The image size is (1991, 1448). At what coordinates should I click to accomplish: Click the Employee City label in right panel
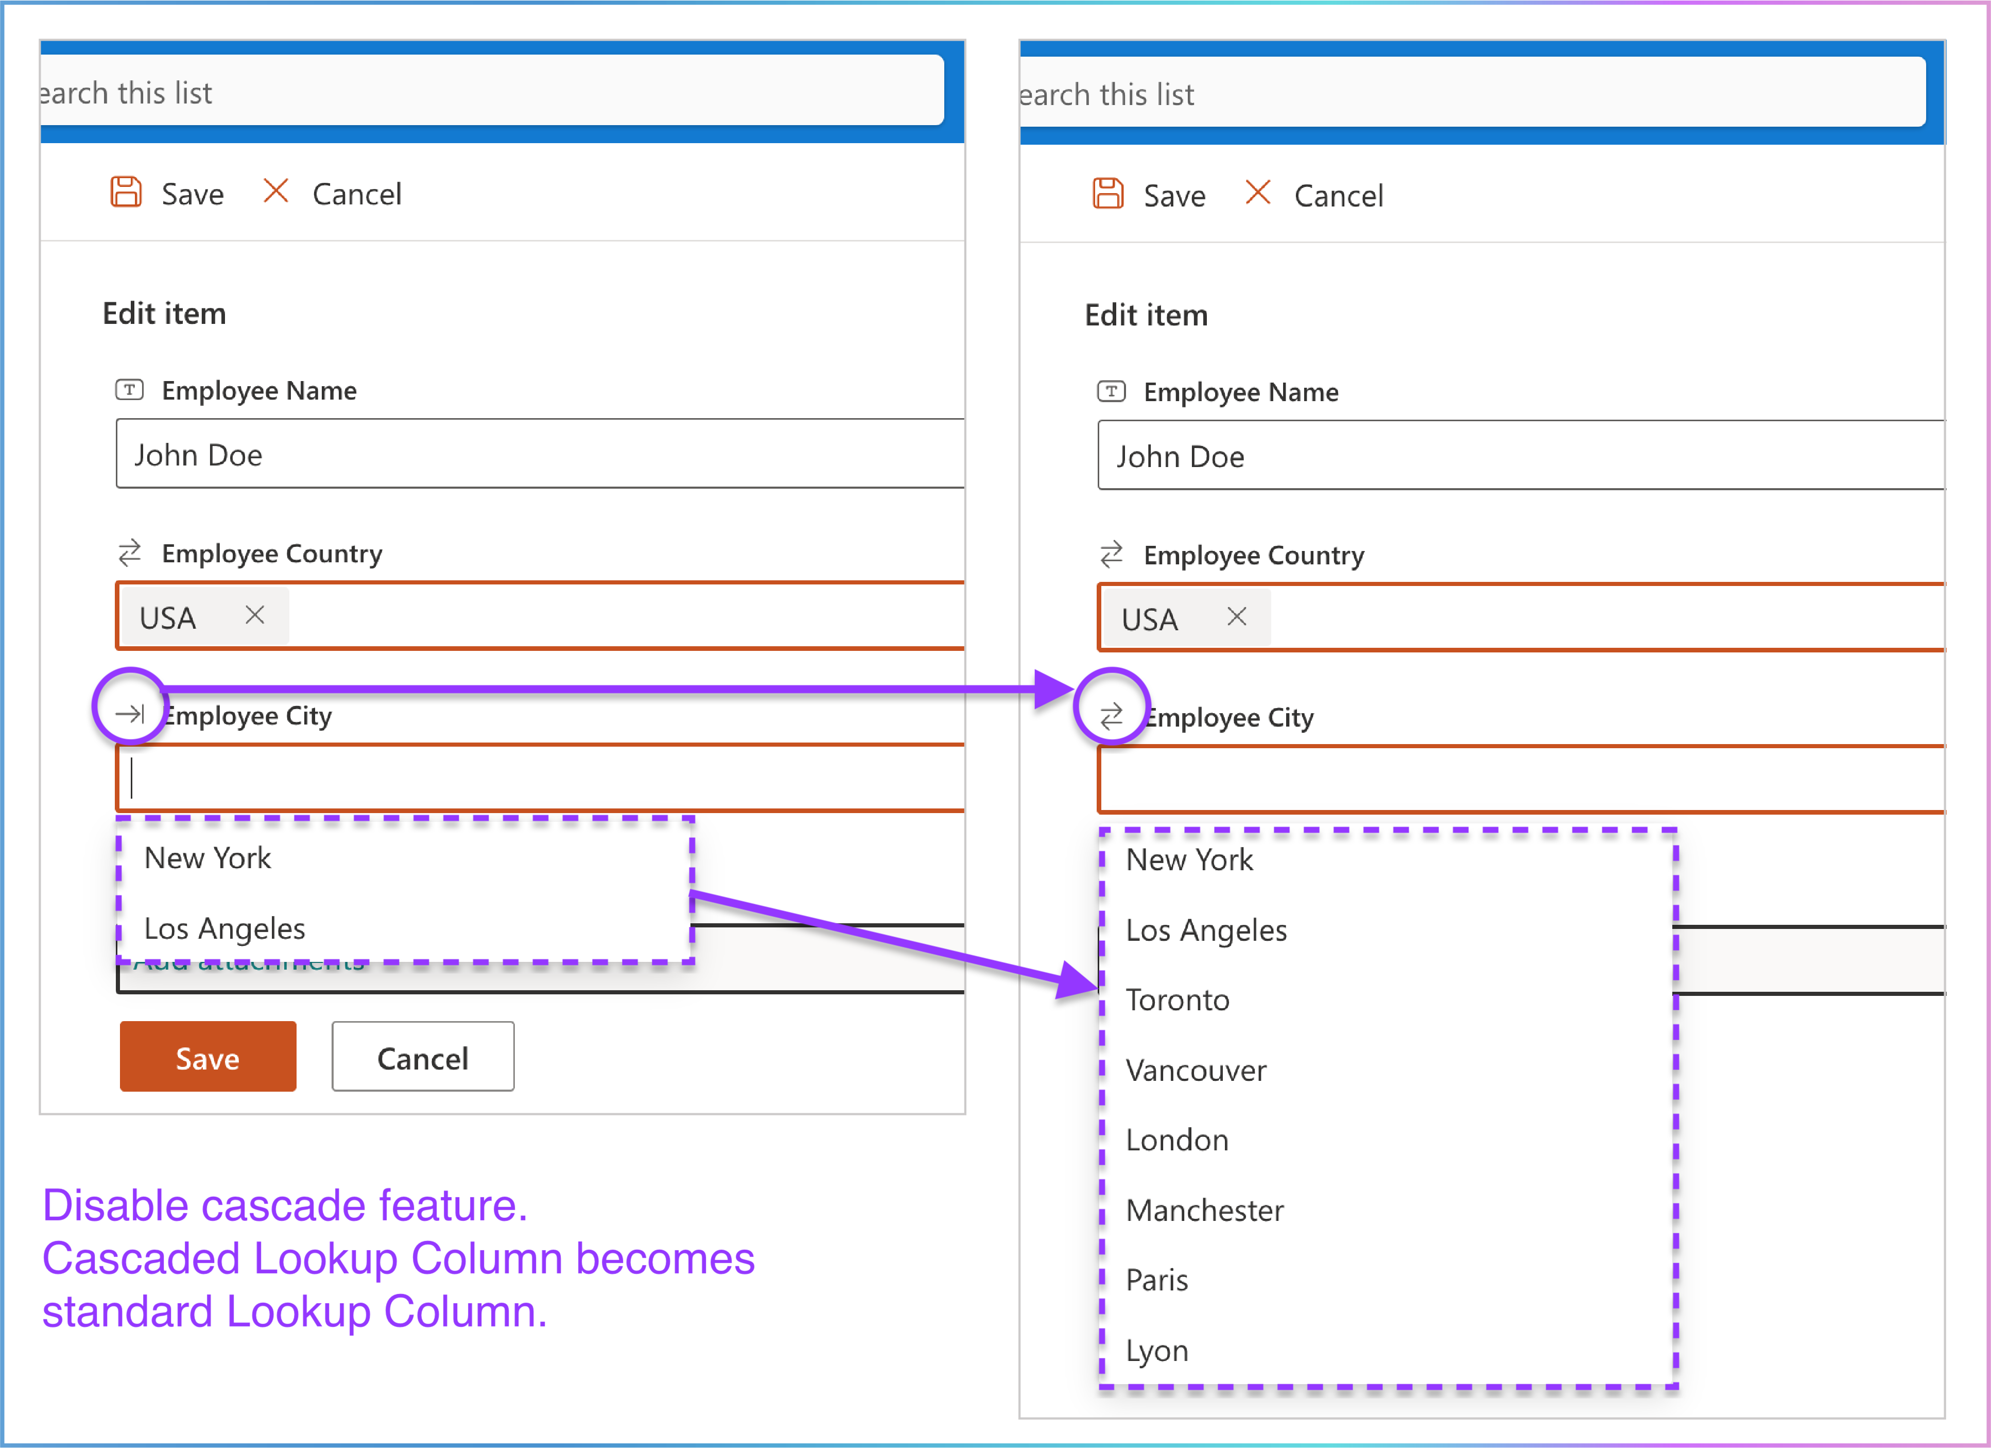[1230, 717]
